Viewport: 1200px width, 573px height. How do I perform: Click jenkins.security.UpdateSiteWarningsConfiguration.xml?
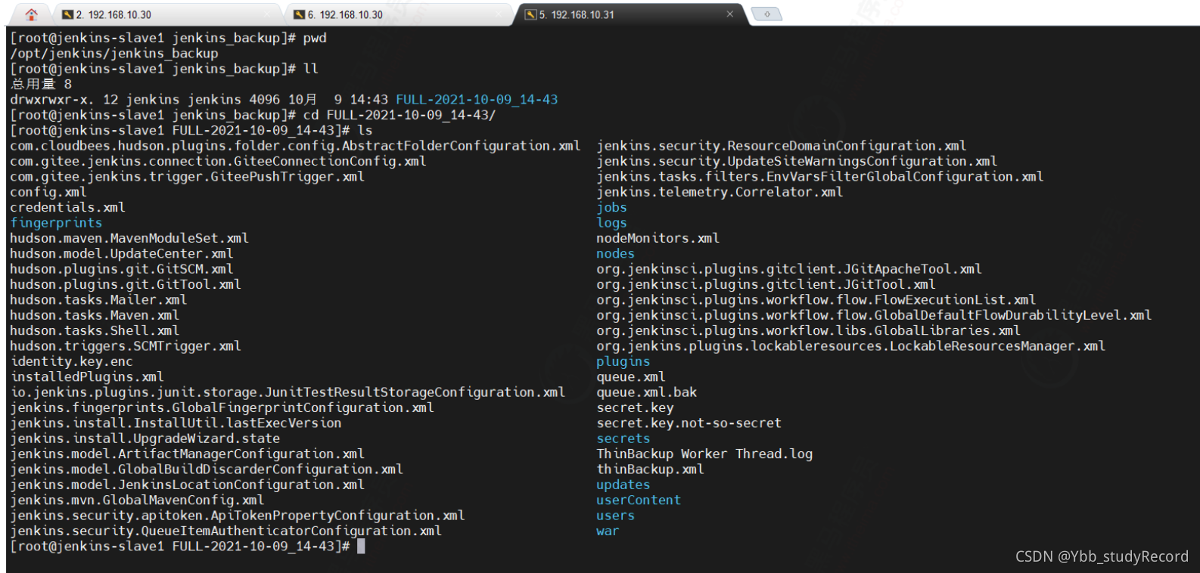797,161
